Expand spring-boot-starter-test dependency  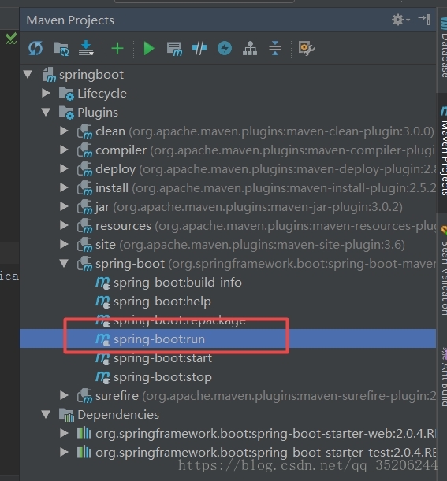(x=64, y=452)
